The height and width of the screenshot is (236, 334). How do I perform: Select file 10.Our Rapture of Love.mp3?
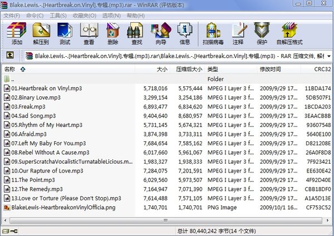(47, 171)
